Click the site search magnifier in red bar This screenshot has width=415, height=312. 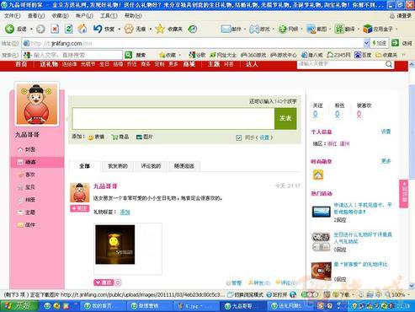(389, 64)
